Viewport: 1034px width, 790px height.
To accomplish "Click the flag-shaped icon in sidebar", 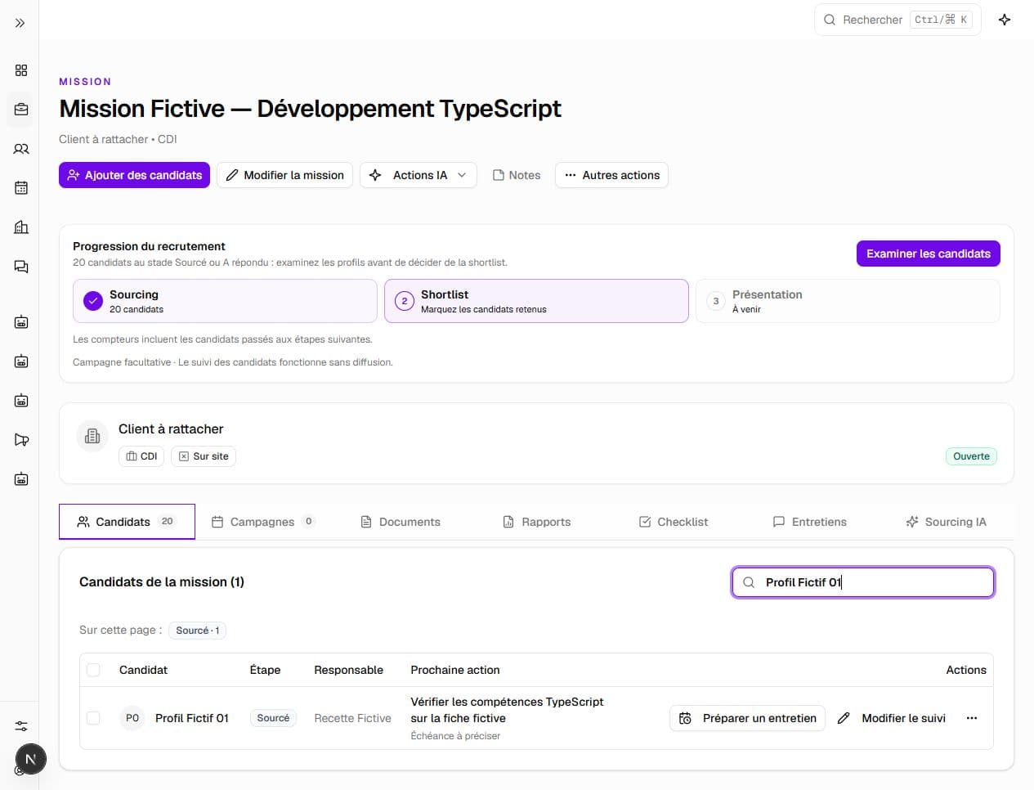I will (x=21, y=440).
